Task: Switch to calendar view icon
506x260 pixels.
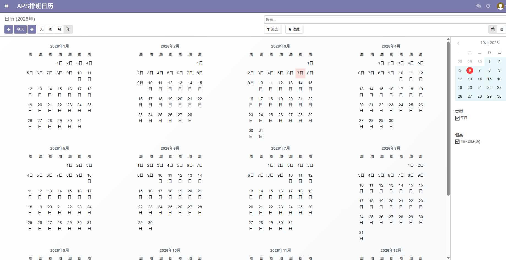Action: tap(493, 29)
